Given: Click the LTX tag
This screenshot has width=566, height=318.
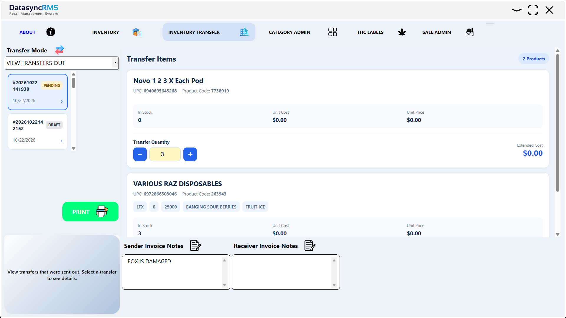Looking at the screenshot, I should [140, 207].
